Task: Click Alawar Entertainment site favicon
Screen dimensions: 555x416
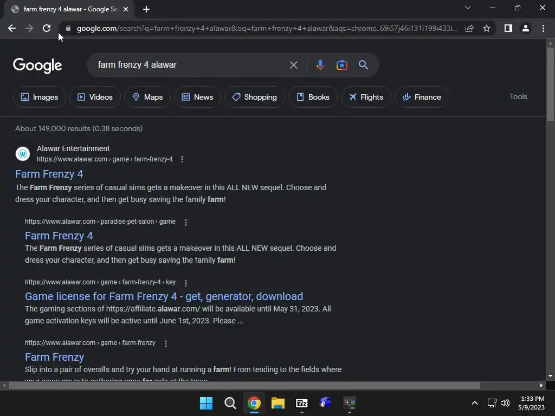Action: coord(23,154)
